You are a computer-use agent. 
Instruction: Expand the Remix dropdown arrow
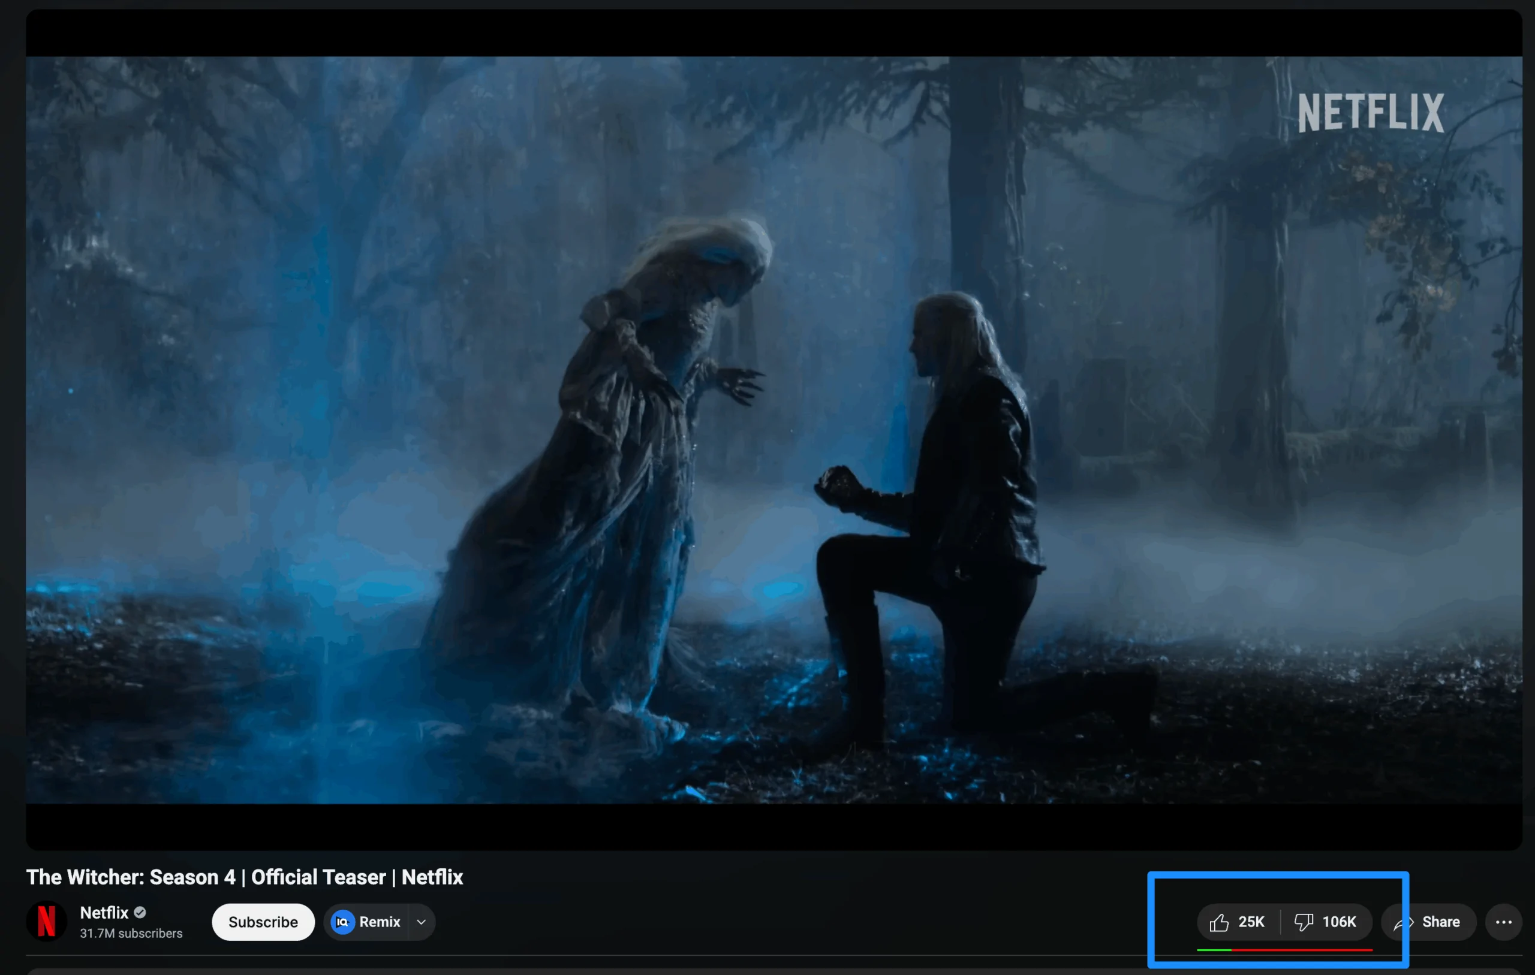click(422, 922)
